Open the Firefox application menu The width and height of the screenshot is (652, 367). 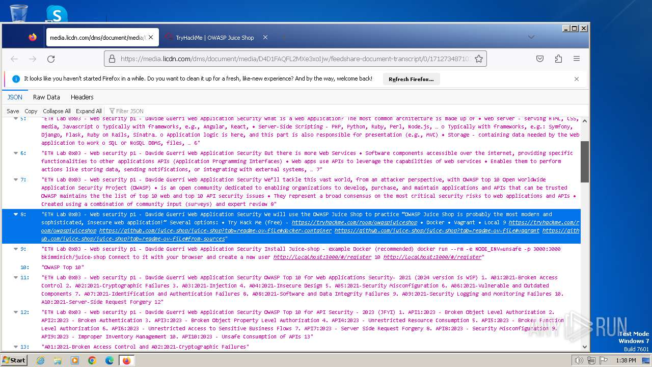(577, 59)
